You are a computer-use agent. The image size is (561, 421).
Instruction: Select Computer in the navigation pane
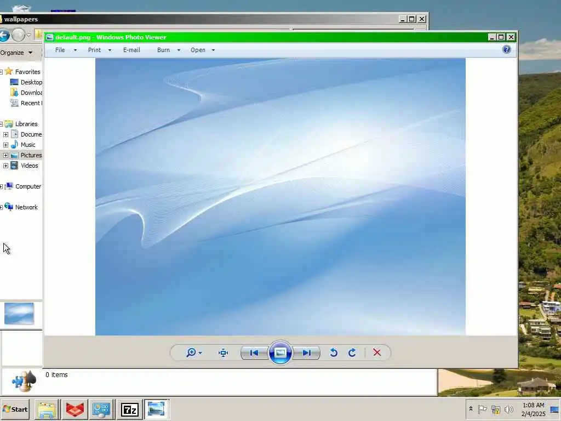[x=28, y=186]
